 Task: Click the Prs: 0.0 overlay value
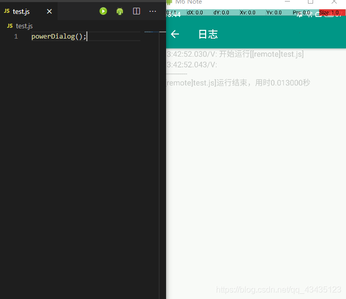tap(301, 12)
